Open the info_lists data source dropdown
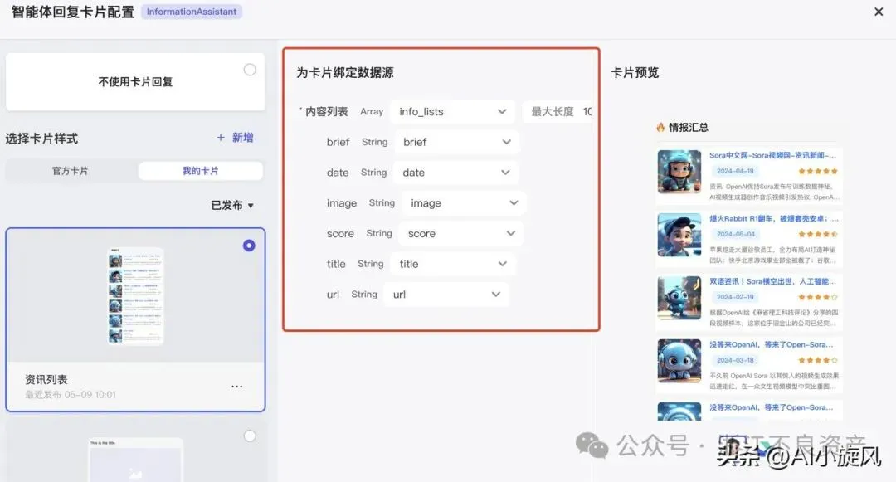 (453, 111)
